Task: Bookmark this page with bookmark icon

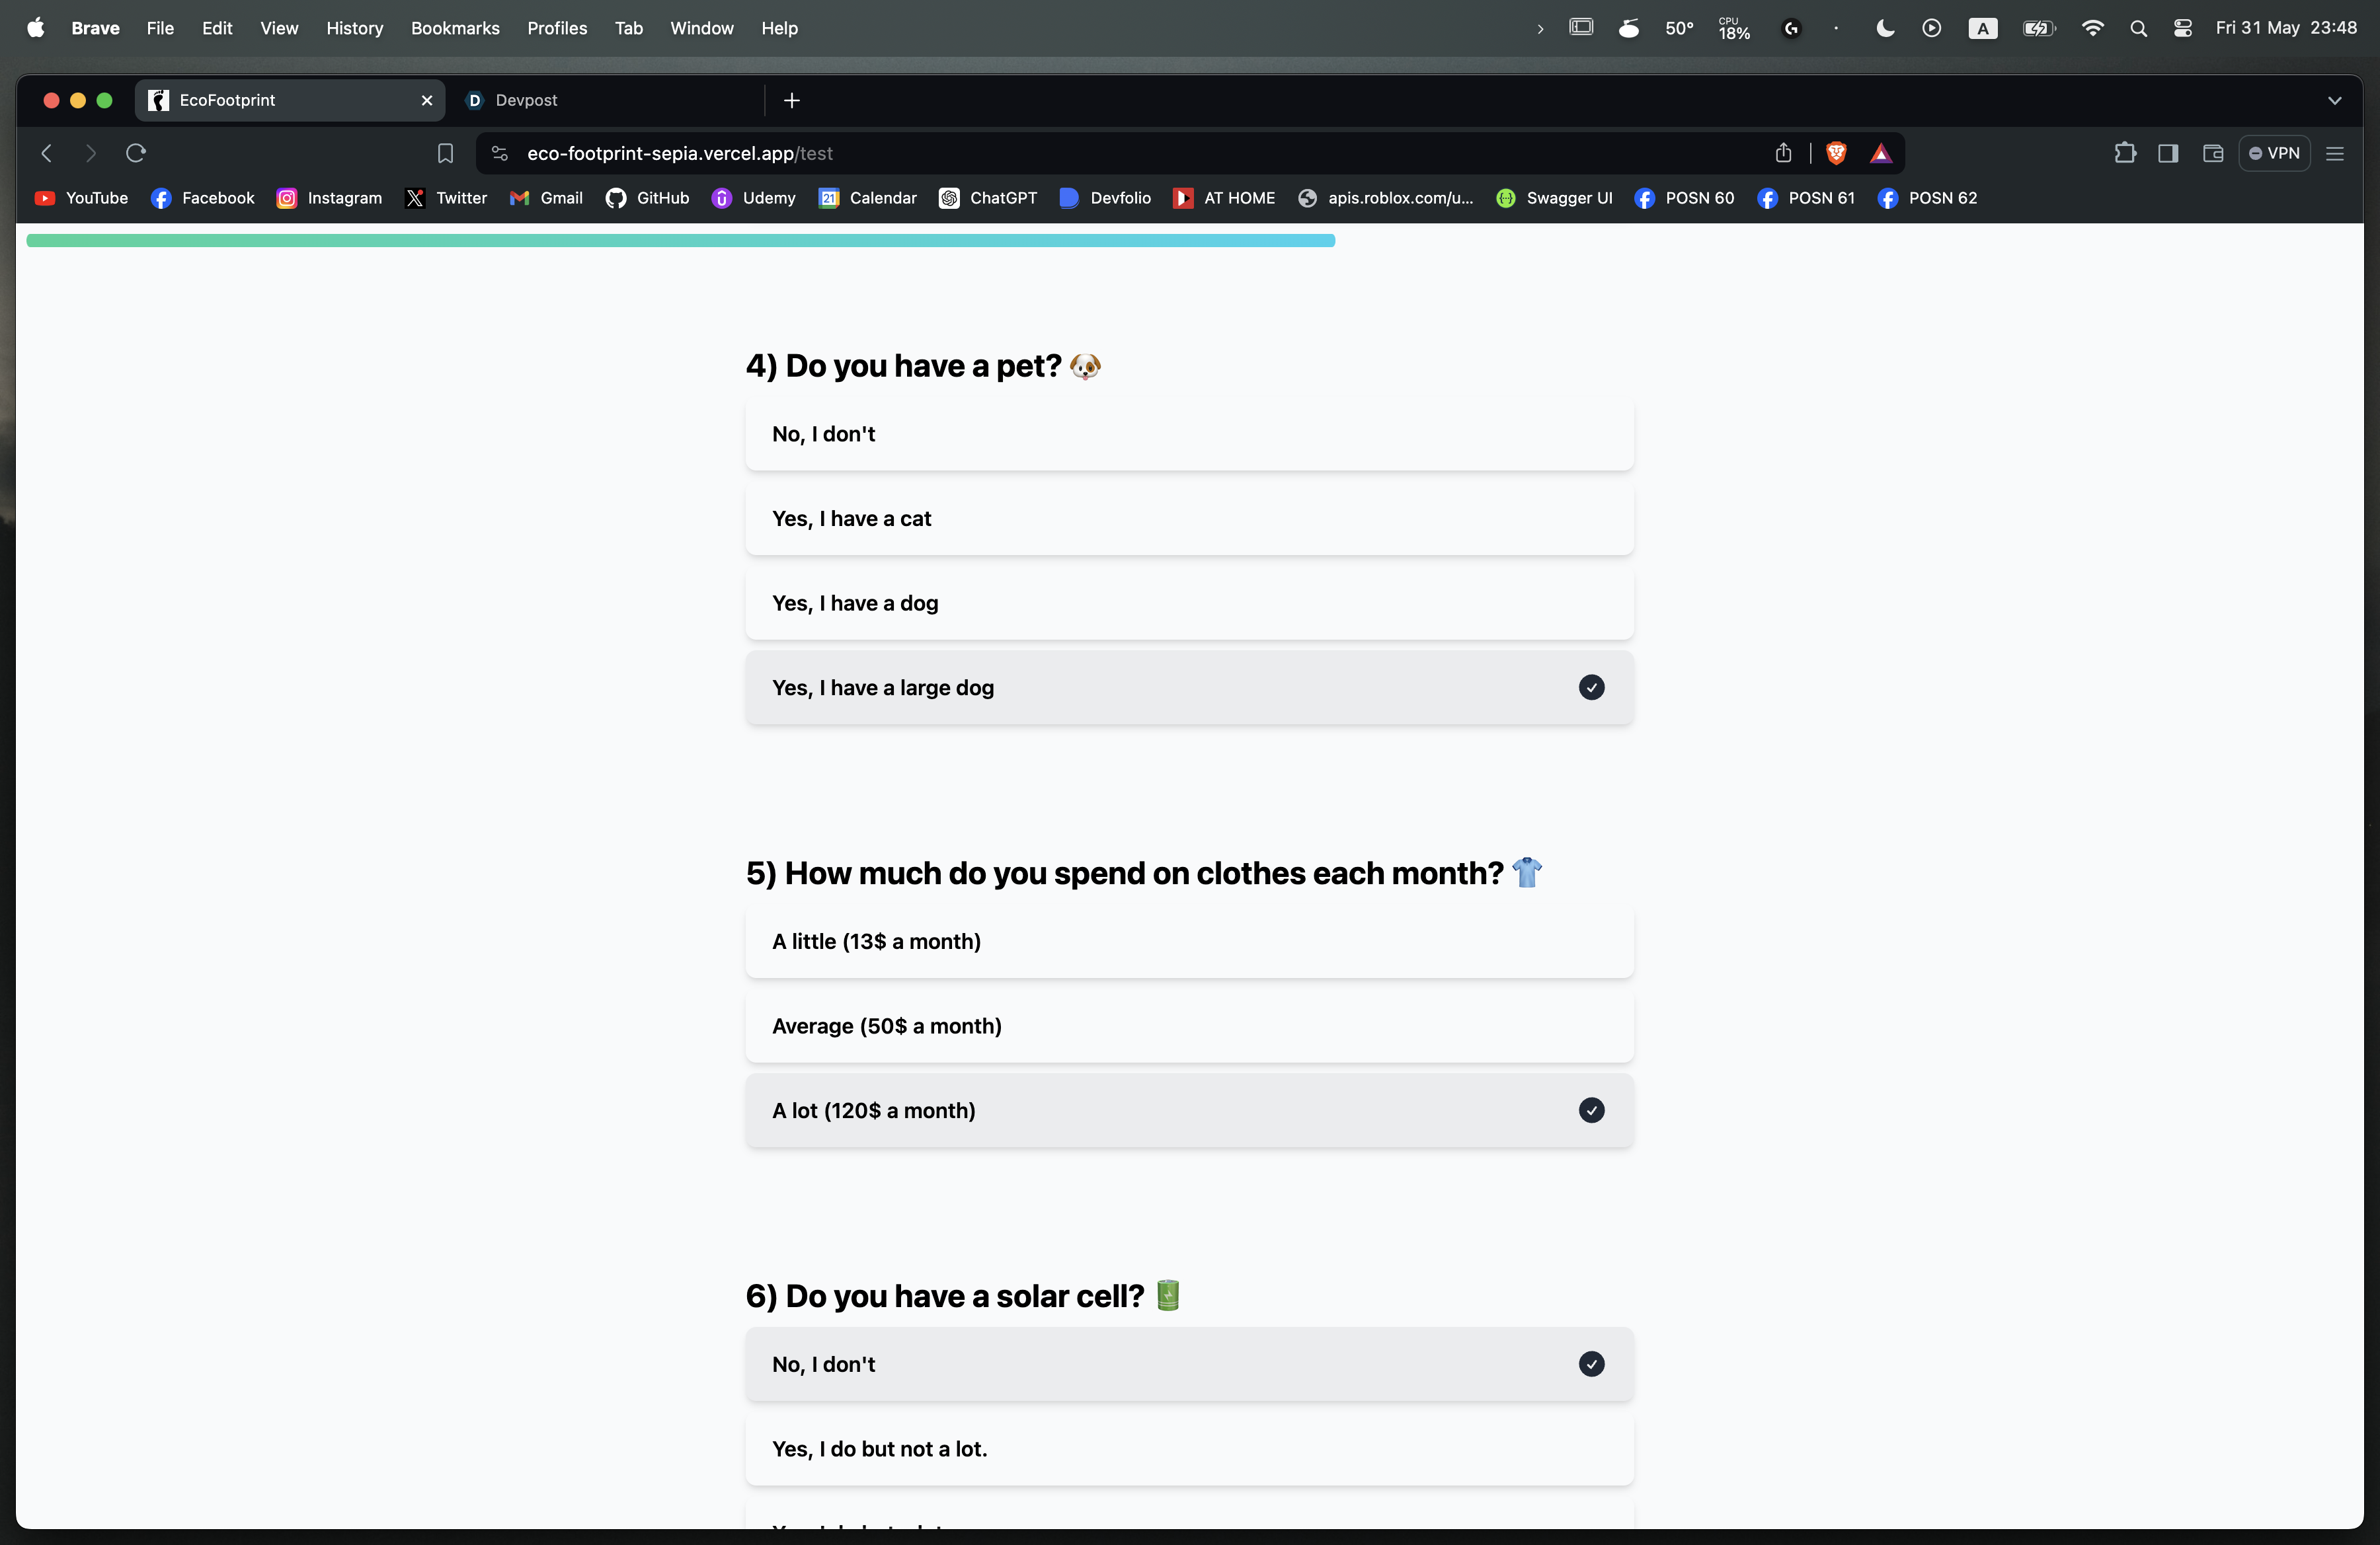Action: 445,153
